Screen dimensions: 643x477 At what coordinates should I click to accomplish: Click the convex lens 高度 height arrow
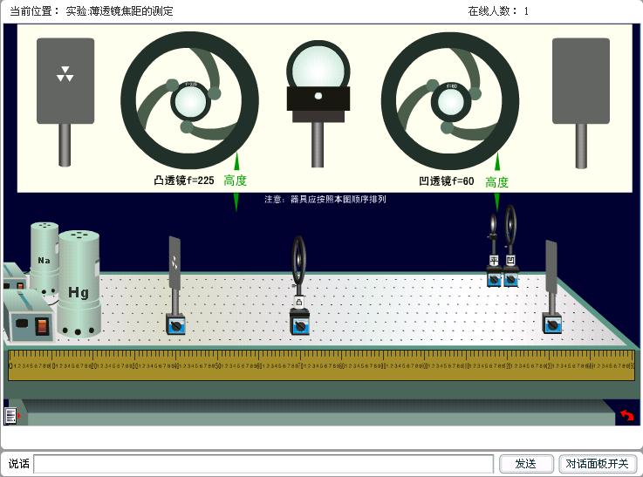[236, 181]
